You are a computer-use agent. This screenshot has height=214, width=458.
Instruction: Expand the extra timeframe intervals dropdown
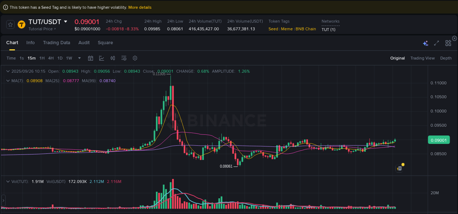79,58
